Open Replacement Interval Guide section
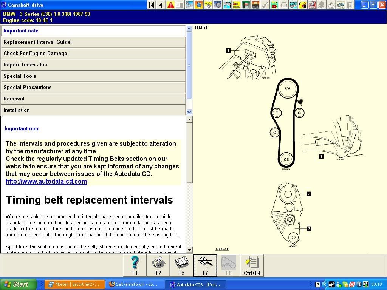This screenshot has width=387, height=290. point(93,42)
